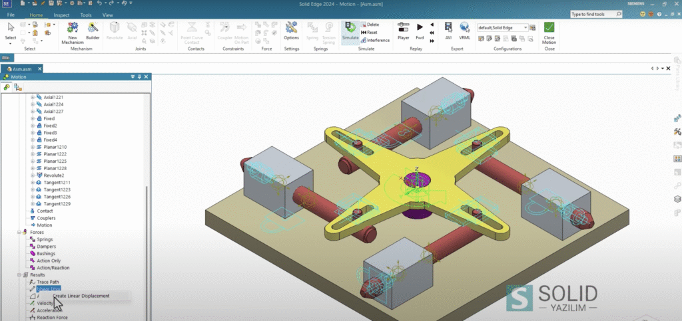This screenshot has width=682, height=321.
Task: Select the Axial1227 joint
Action: pyautogui.click(x=53, y=112)
